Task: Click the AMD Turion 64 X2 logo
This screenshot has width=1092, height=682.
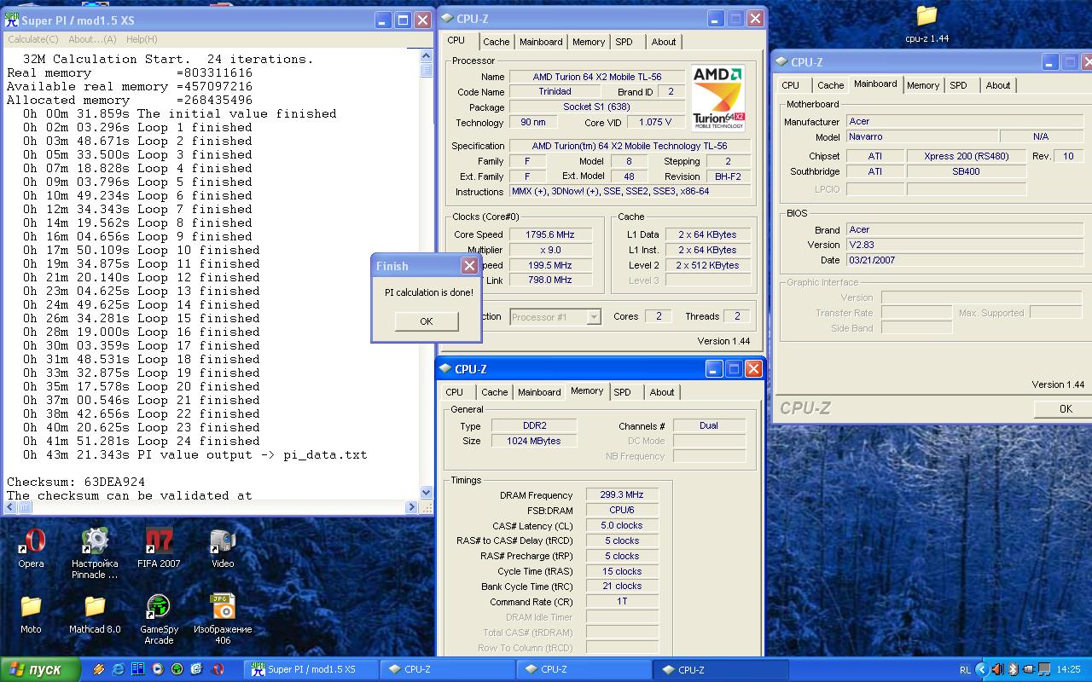Action: (x=717, y=97)
